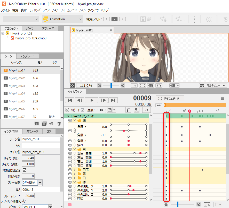The width and height of the screenshot is (229, 208).
Task: Collapse the 顔 parameter folder
Action: pyautogui.click(x=74, y=120)
